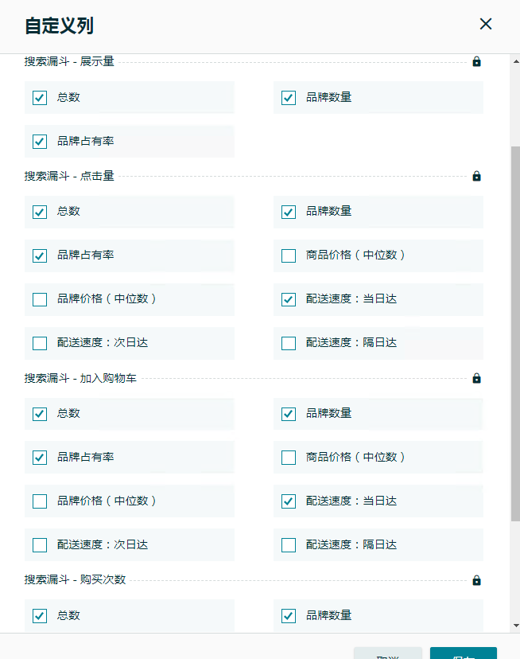
Task: Enable 品牌价格（中位数） under 点击量
Action: point(40,300)
